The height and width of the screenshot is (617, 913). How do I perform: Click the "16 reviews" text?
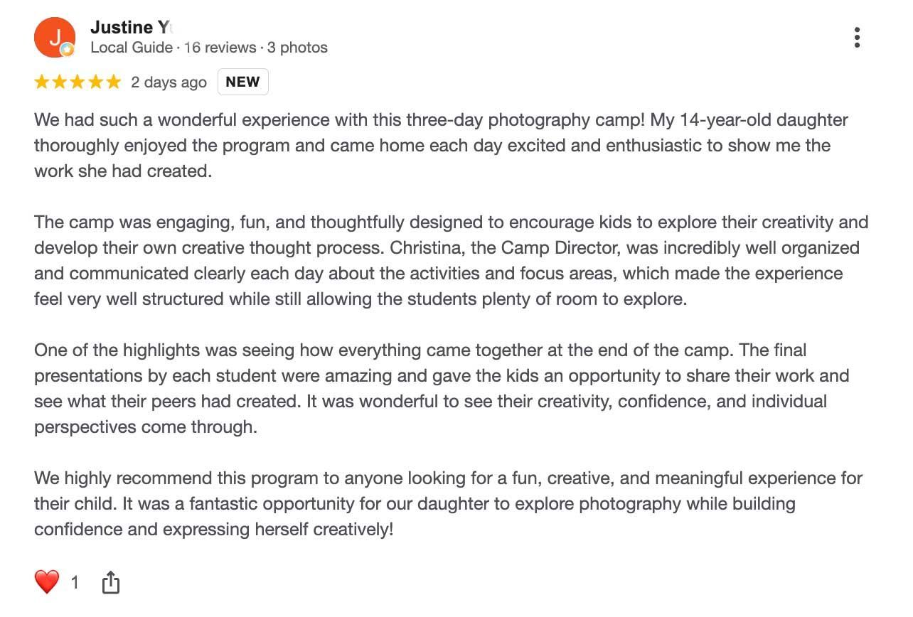click(x=220, y=48)
